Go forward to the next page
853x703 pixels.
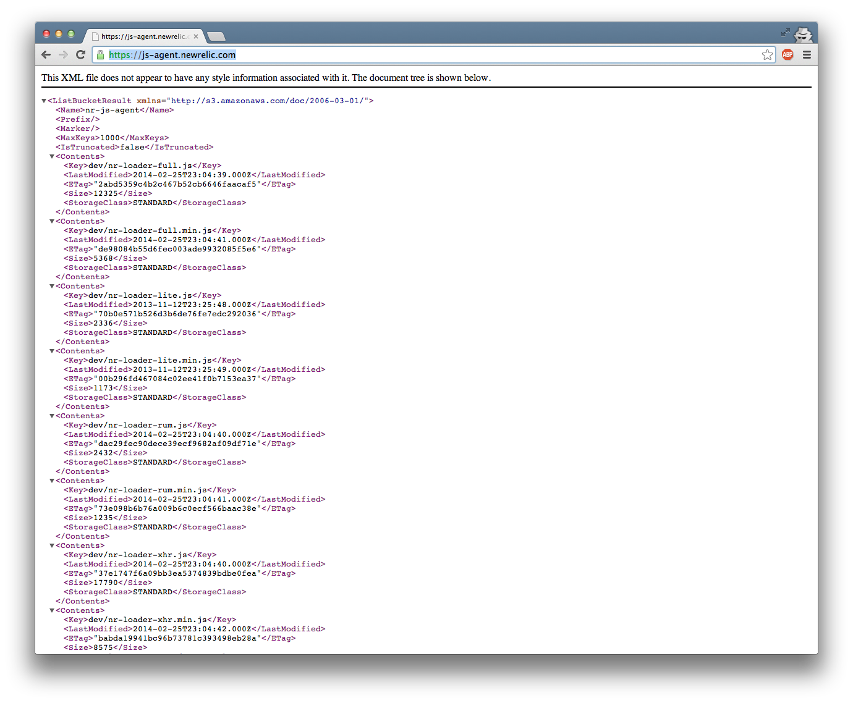(63, 55)
